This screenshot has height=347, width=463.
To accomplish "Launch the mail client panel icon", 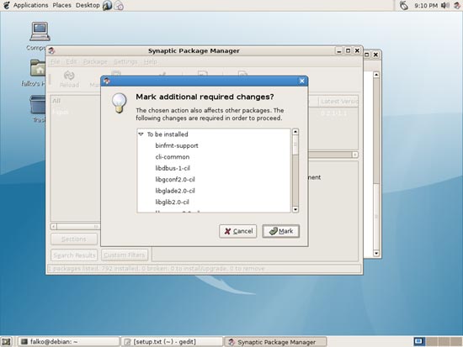I will pos(119,6).
